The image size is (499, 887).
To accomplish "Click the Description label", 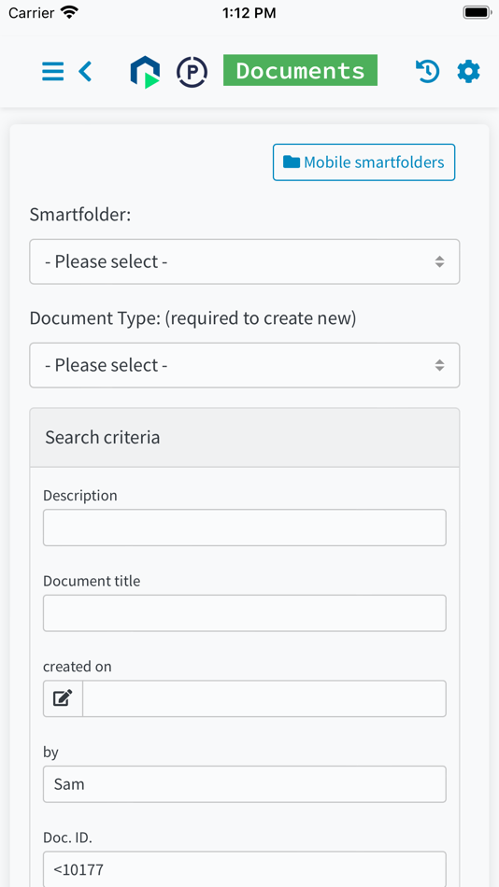I will click(79, 496).
